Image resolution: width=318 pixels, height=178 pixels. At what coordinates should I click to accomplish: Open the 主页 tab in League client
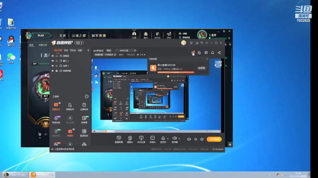(62, 36)
